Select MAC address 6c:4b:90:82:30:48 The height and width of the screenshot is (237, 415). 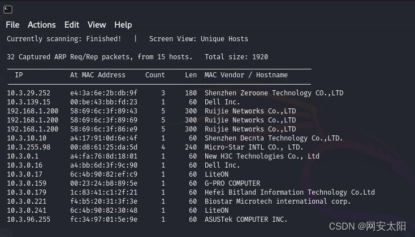tap(104, 210)
